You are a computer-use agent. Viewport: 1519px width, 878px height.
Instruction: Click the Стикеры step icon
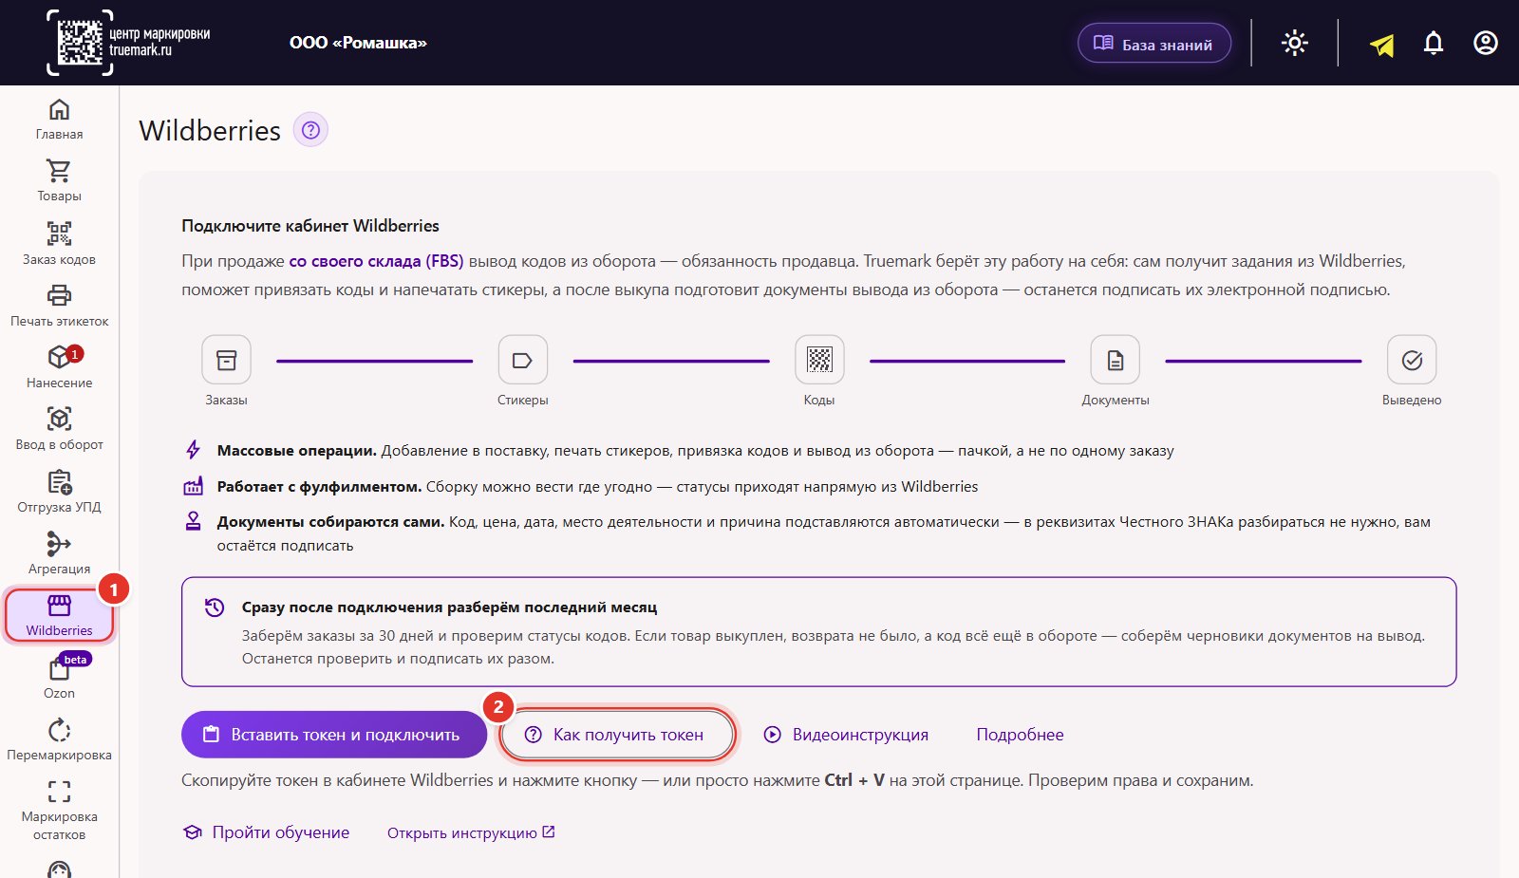[523, 360]
